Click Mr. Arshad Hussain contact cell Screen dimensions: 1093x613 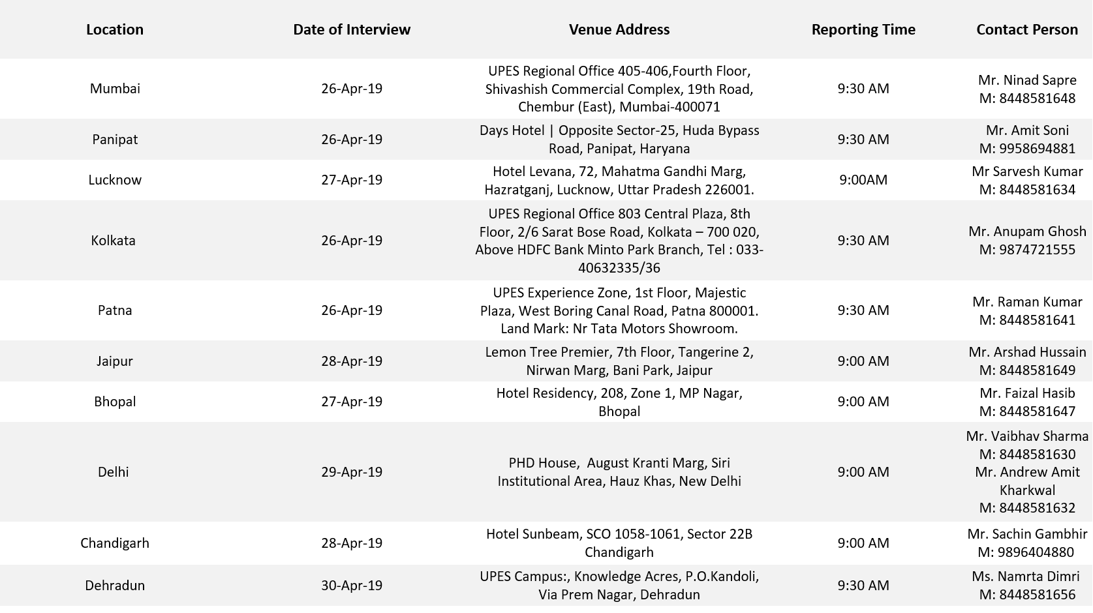click(x=1027, y=361)
